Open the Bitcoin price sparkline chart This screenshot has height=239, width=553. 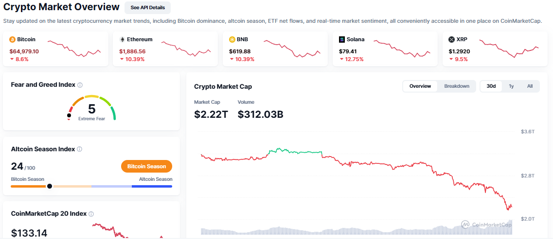click(x=74, y=48)
